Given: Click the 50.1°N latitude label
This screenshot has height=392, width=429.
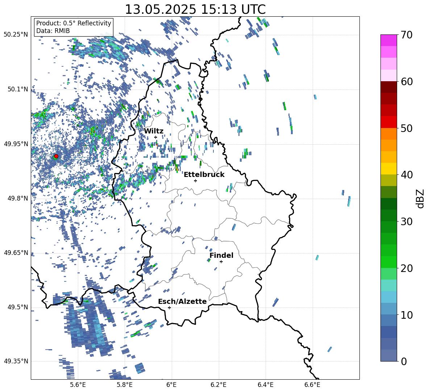Looking at the screenshot, I should point(18,89).
